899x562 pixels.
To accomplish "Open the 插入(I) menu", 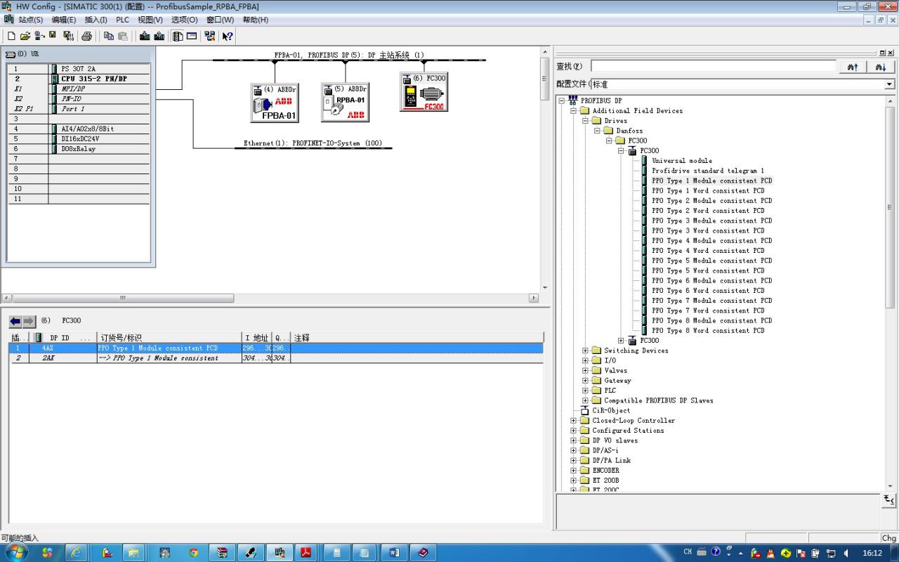I will point(96,20).
